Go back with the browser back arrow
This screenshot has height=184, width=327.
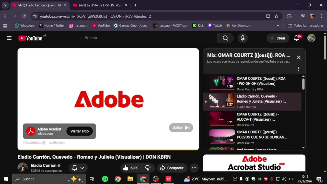click(x=6, y=16)
